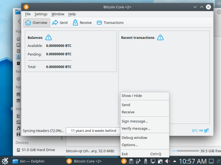The image size is (221, 165).
Task: Click the Available balance value
Action: [x=59, y=46]
